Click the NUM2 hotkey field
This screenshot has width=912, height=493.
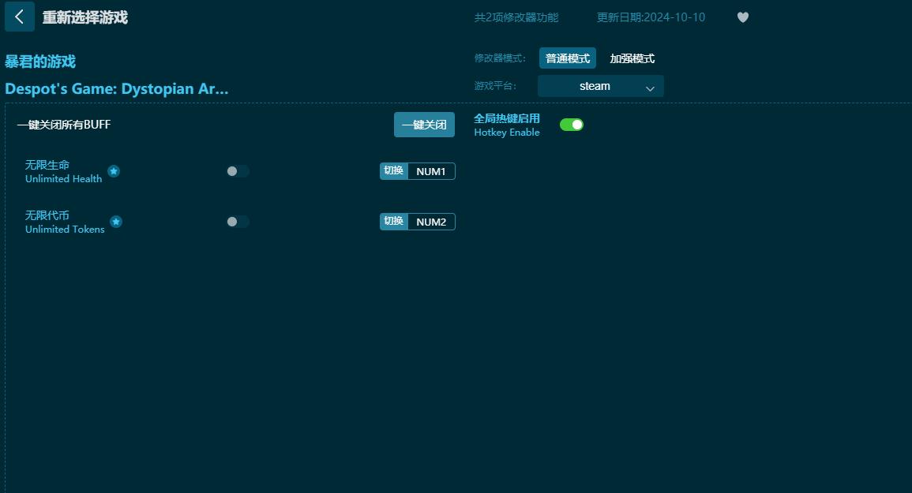(x=431, y=222)
